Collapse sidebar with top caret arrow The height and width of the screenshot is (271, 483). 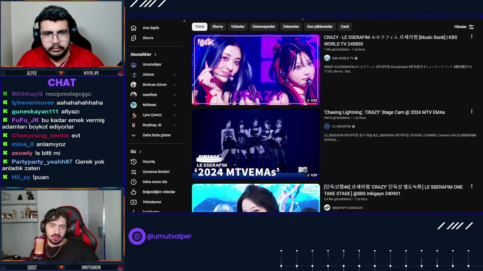pyautogui.click(x=184, y=21)
